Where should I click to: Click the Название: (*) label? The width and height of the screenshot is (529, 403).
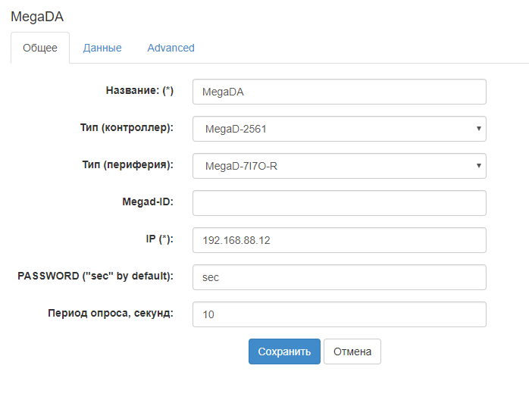coord(139,91)
